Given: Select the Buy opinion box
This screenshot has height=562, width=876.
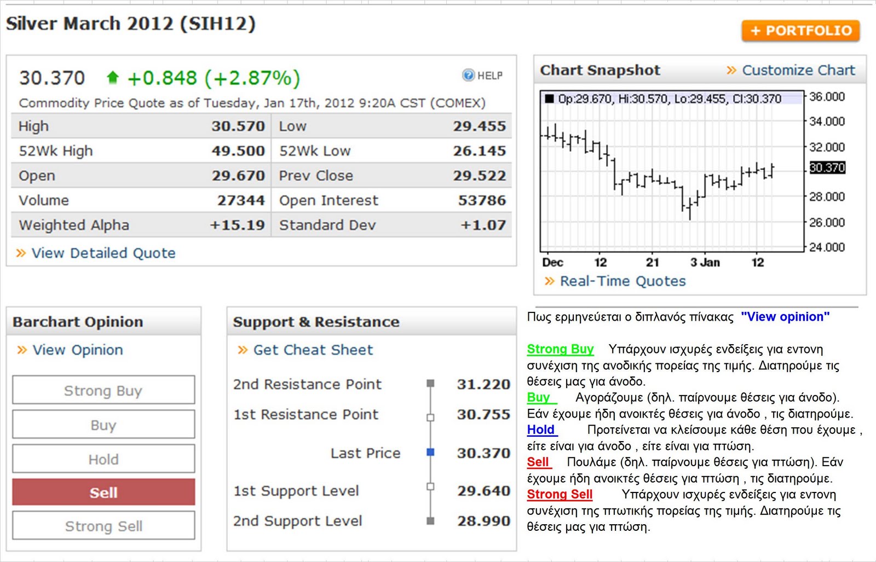Looking at the screenshot, I should (103, 425).
